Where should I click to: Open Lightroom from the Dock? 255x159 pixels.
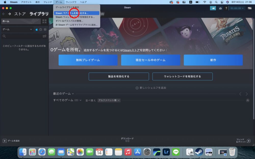(x=166, y=152)
